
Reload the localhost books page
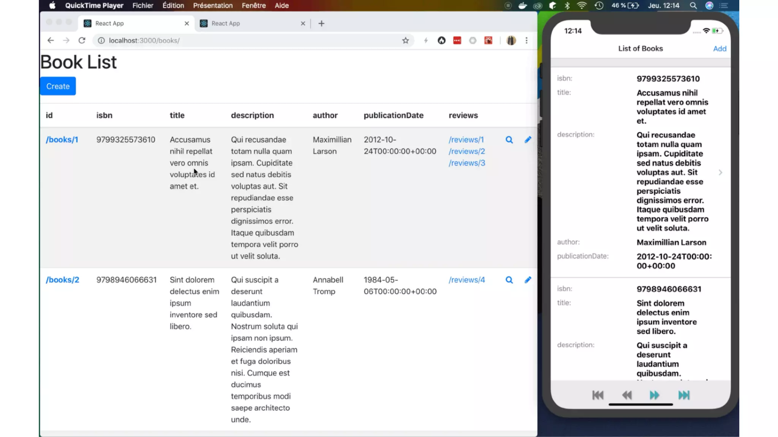(82, 41)
